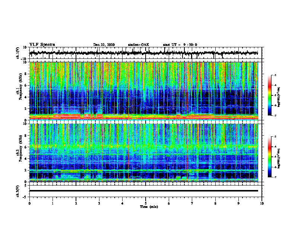The height and width of the screenshot is (228, 295).
Task: Click the "-7" label of lower color bar
Action: [275, 177]
